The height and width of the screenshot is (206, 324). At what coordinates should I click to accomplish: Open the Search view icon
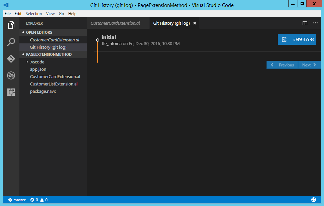tap(11, 42)
